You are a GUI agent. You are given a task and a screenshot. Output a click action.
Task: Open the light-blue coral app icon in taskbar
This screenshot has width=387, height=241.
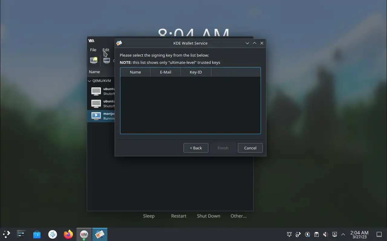(53, 234)
